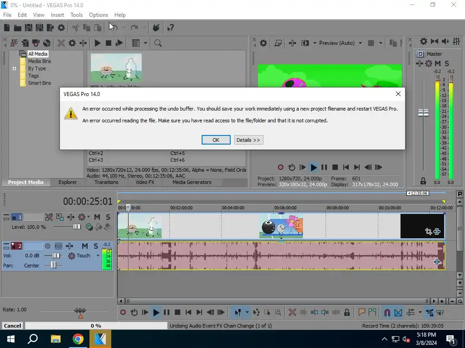Click the Lock Event padlock in bottom toolbar
Image resolution: width=465 pixels, height=348 pixels.
point(346,312)
